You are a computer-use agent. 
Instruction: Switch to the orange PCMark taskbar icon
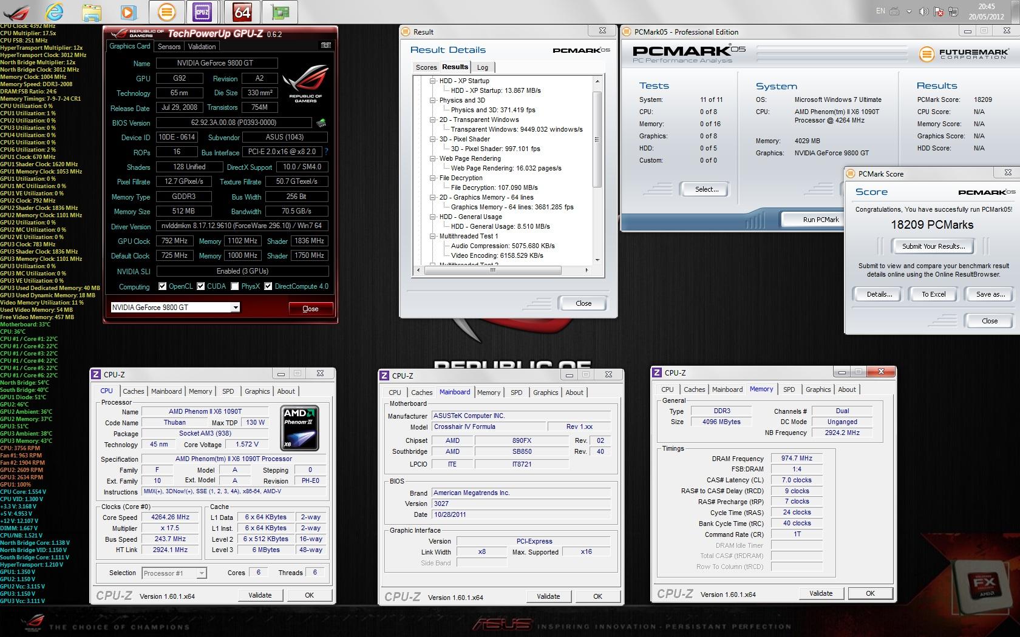tap(166, 12)
